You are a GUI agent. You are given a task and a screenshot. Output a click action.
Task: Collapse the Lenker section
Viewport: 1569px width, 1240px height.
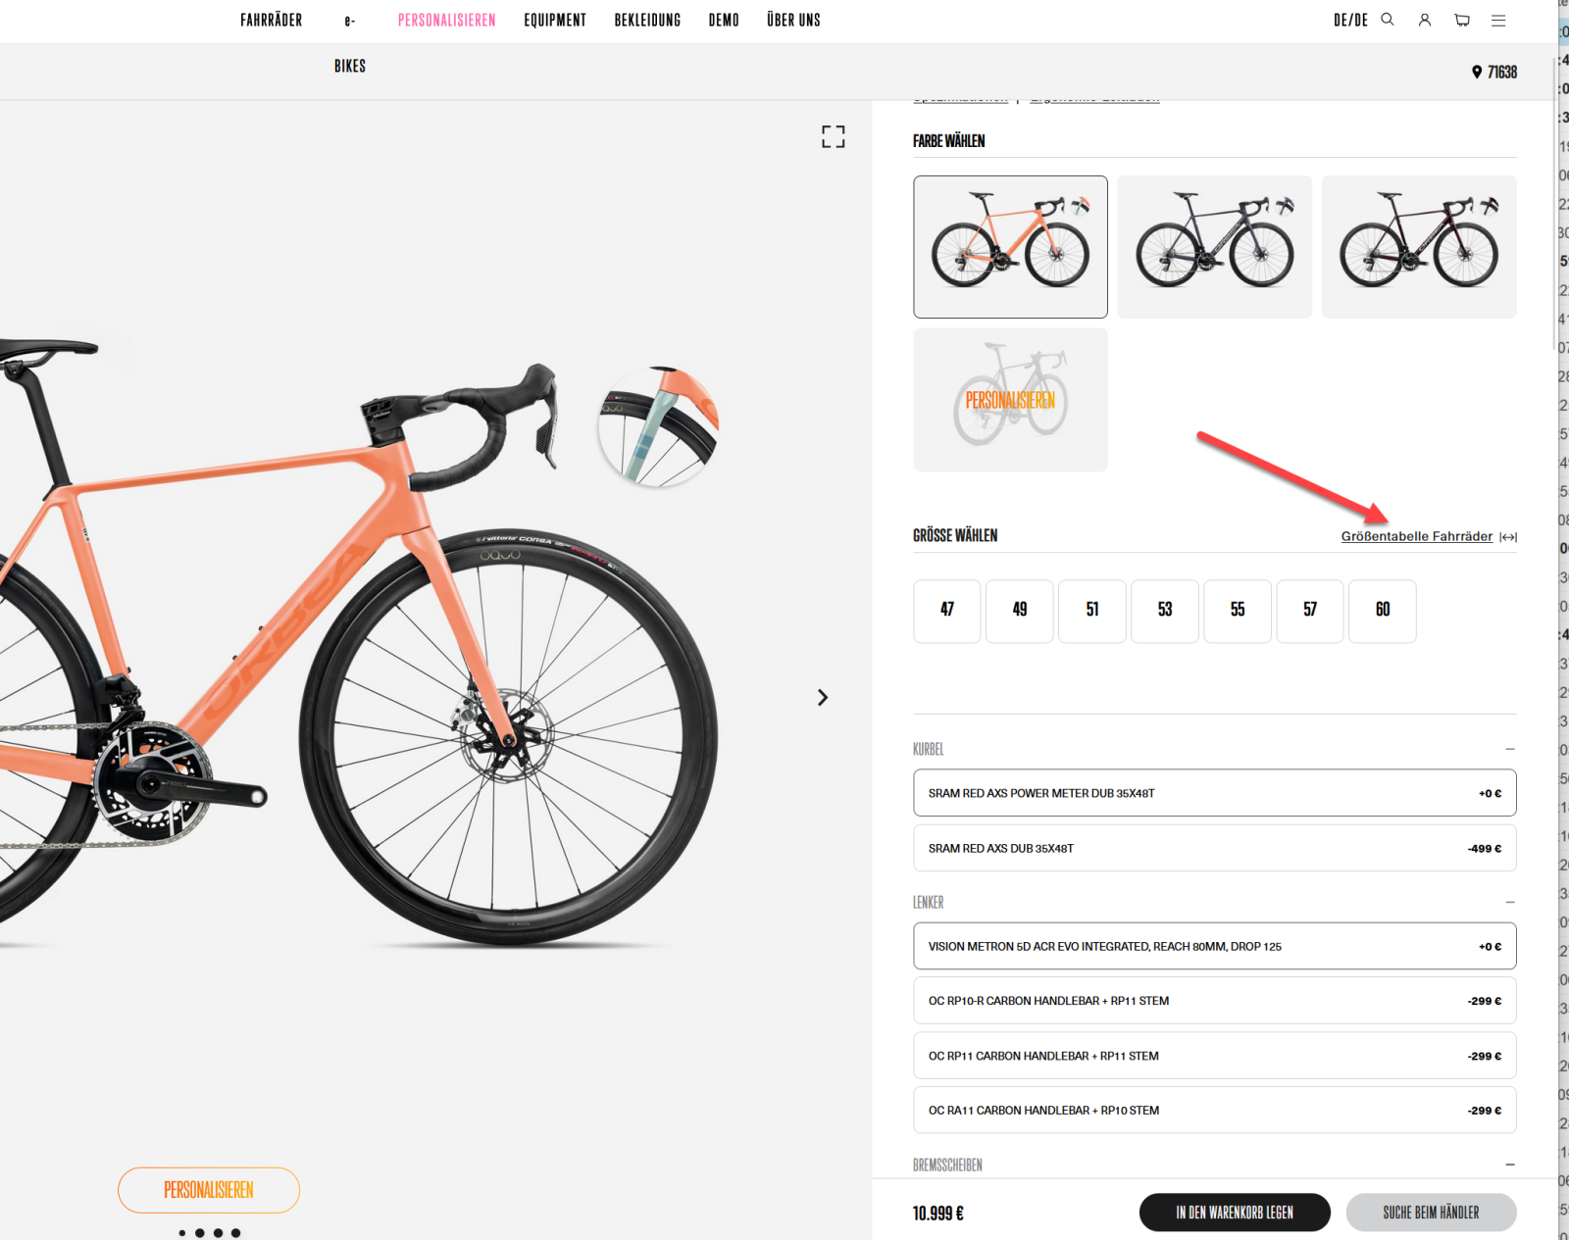click(1510, 902)
